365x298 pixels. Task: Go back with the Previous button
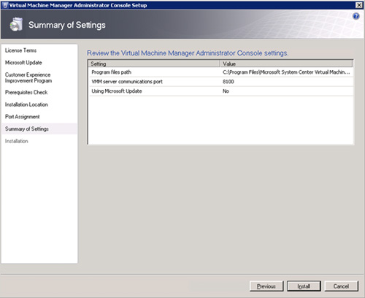coord(266,286)
